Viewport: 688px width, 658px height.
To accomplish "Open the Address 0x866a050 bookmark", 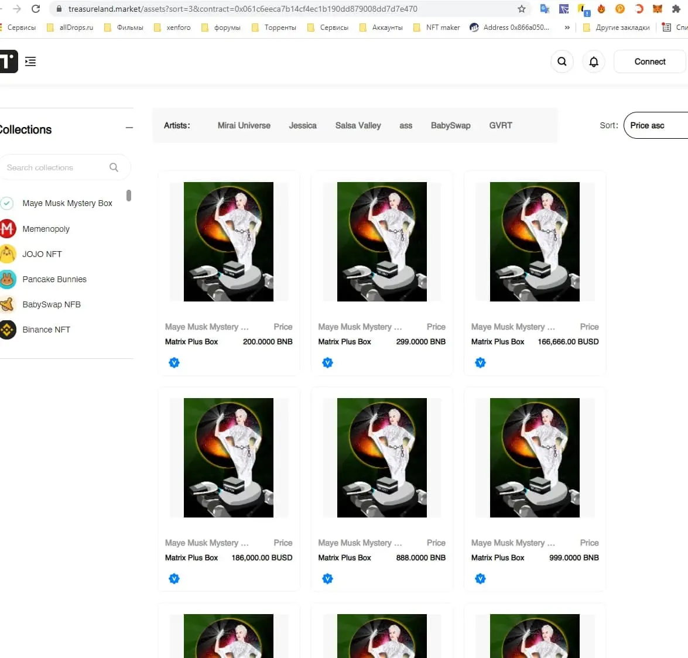I will tap(509, 27).
